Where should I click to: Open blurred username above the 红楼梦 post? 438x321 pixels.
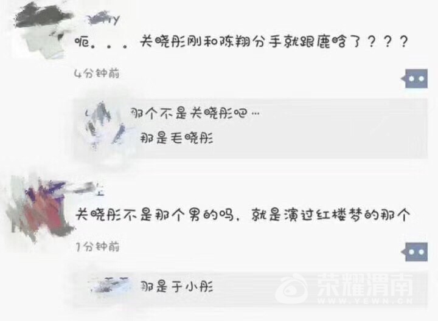coord(88,188)
